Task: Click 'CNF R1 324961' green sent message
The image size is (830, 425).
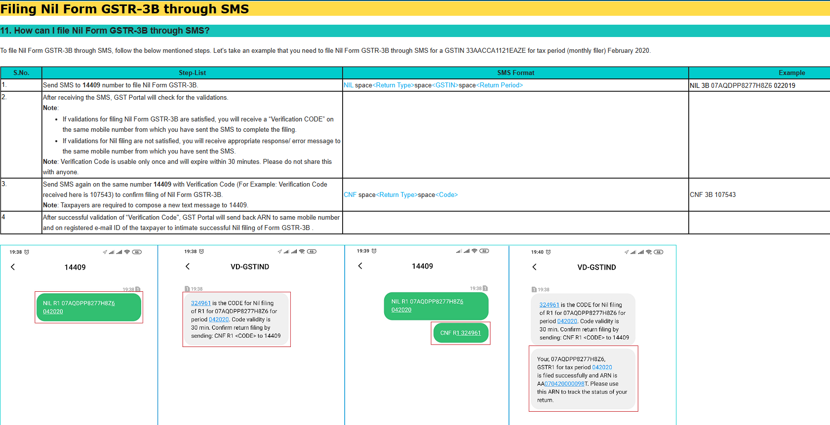Action: [x=460, y=333]
